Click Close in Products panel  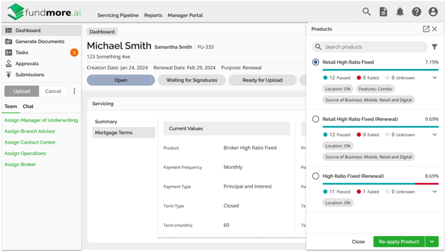tap(358, 242)
